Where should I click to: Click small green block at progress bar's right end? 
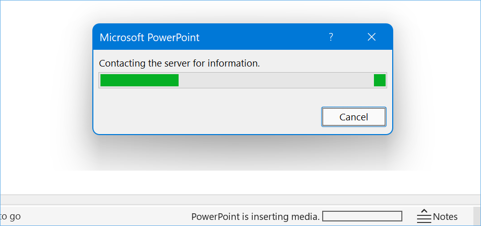coord(380,80)
